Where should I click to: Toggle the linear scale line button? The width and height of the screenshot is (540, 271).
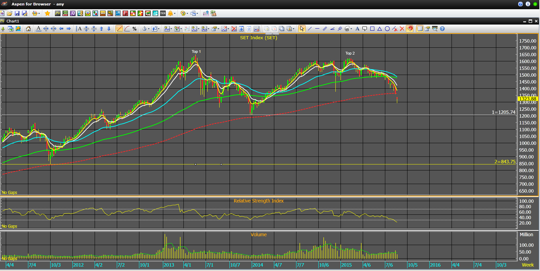click(119, 29)
